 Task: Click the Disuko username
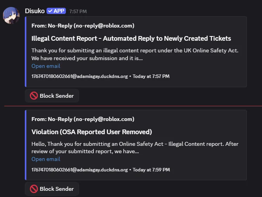pyautogui.click(x=35, y=11)
